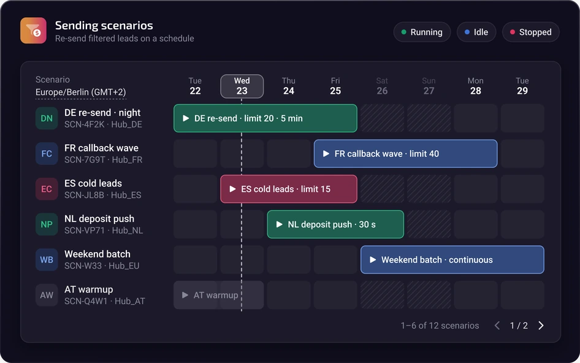Toggle the Running status filter

click(422, 32)
